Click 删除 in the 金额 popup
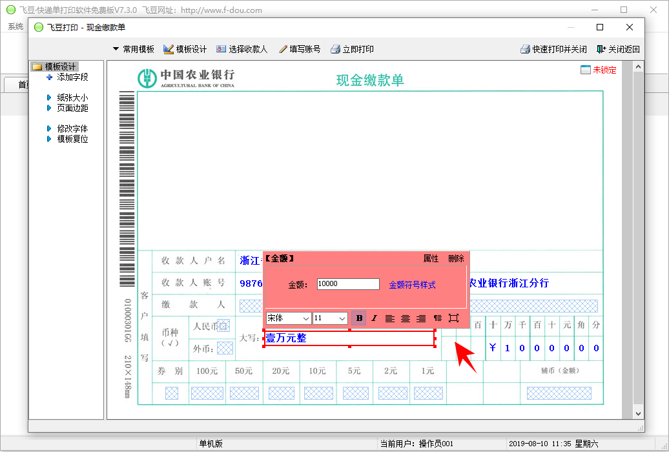This screenshot has height=452, width=669. pyautogui.click(x=456, y=258)
